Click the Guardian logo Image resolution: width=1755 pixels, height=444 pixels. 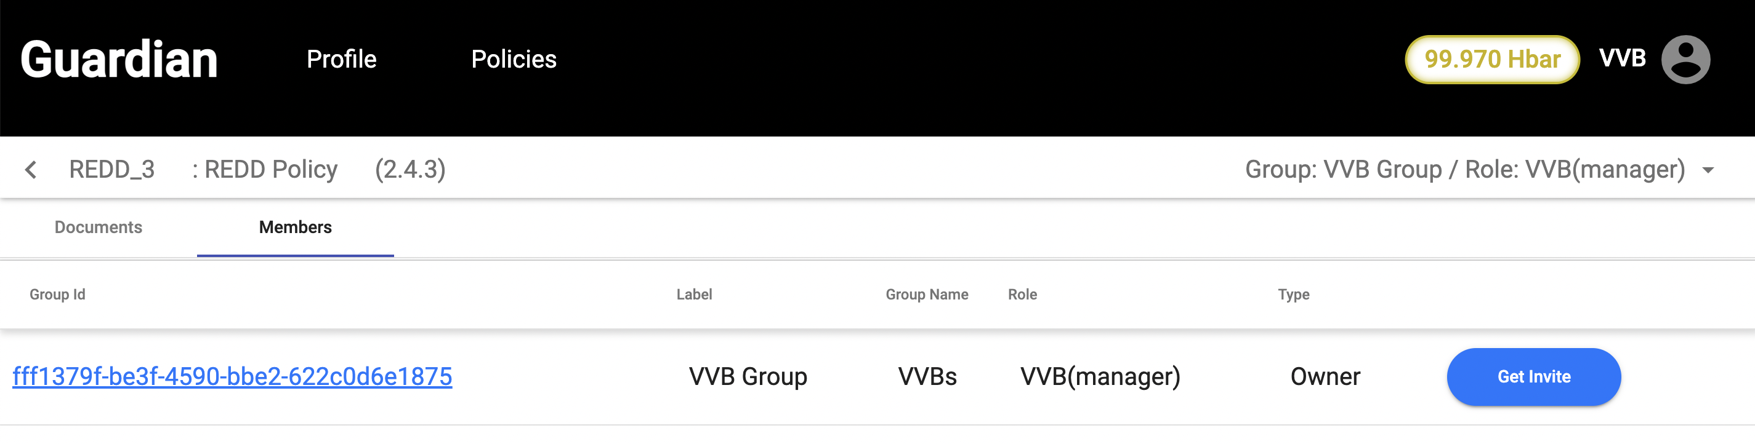pyautogui.click(x=119, y=60)
